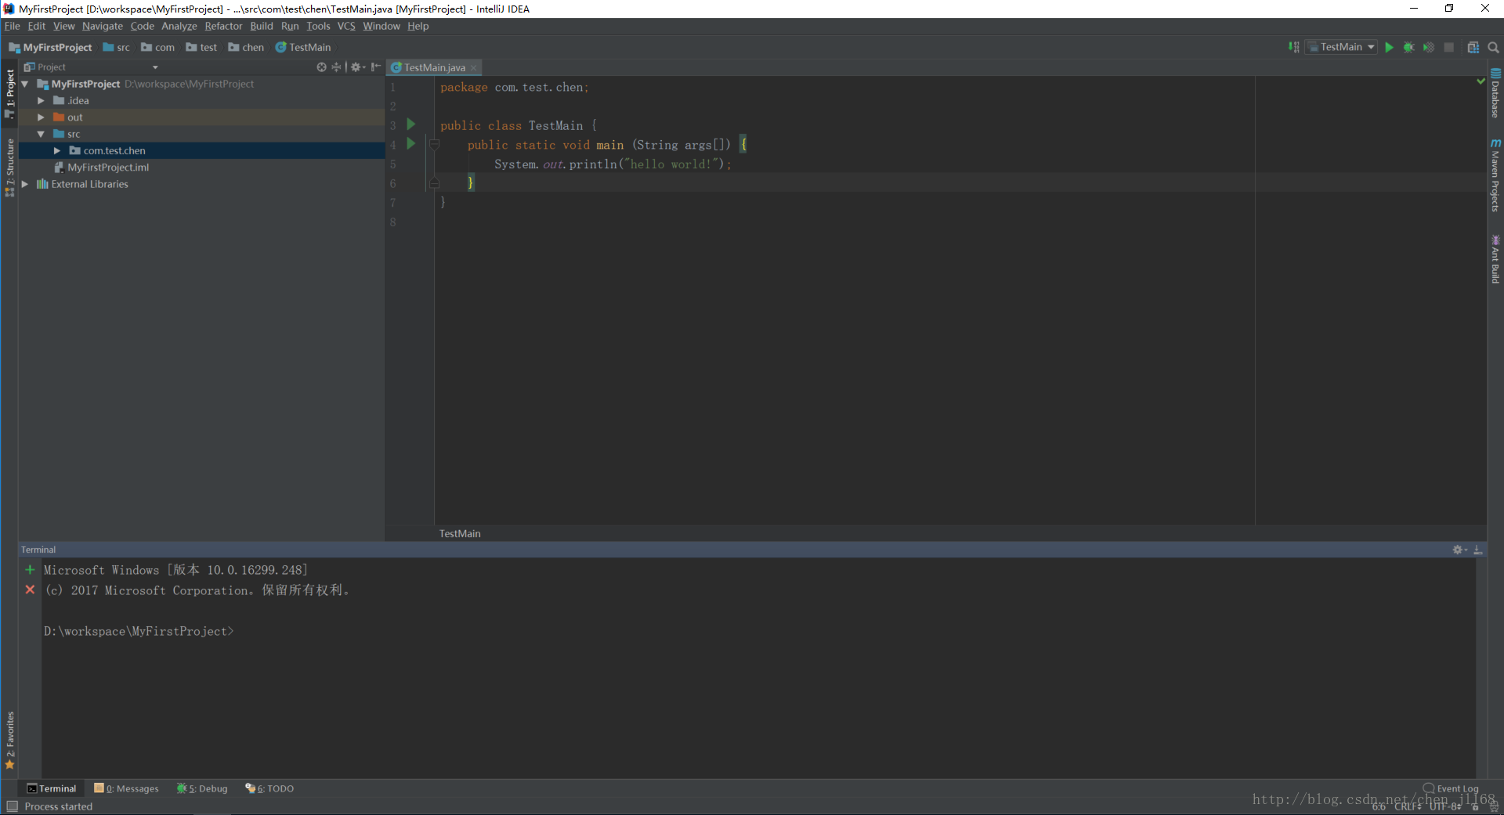
Task: Click TestMain breadcrumb below the editor
Action: (x=460, y=533)
